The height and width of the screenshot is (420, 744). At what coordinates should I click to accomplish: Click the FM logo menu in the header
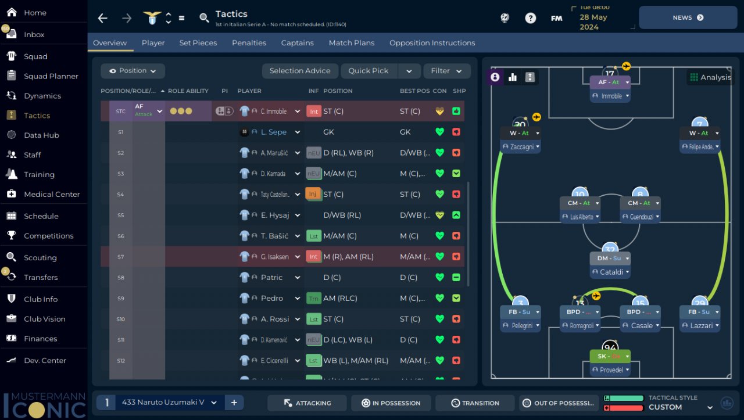click(556, 18)
